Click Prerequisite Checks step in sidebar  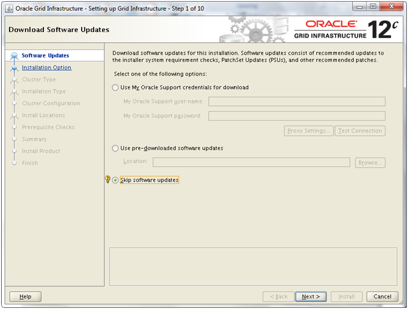coord(48,127)
